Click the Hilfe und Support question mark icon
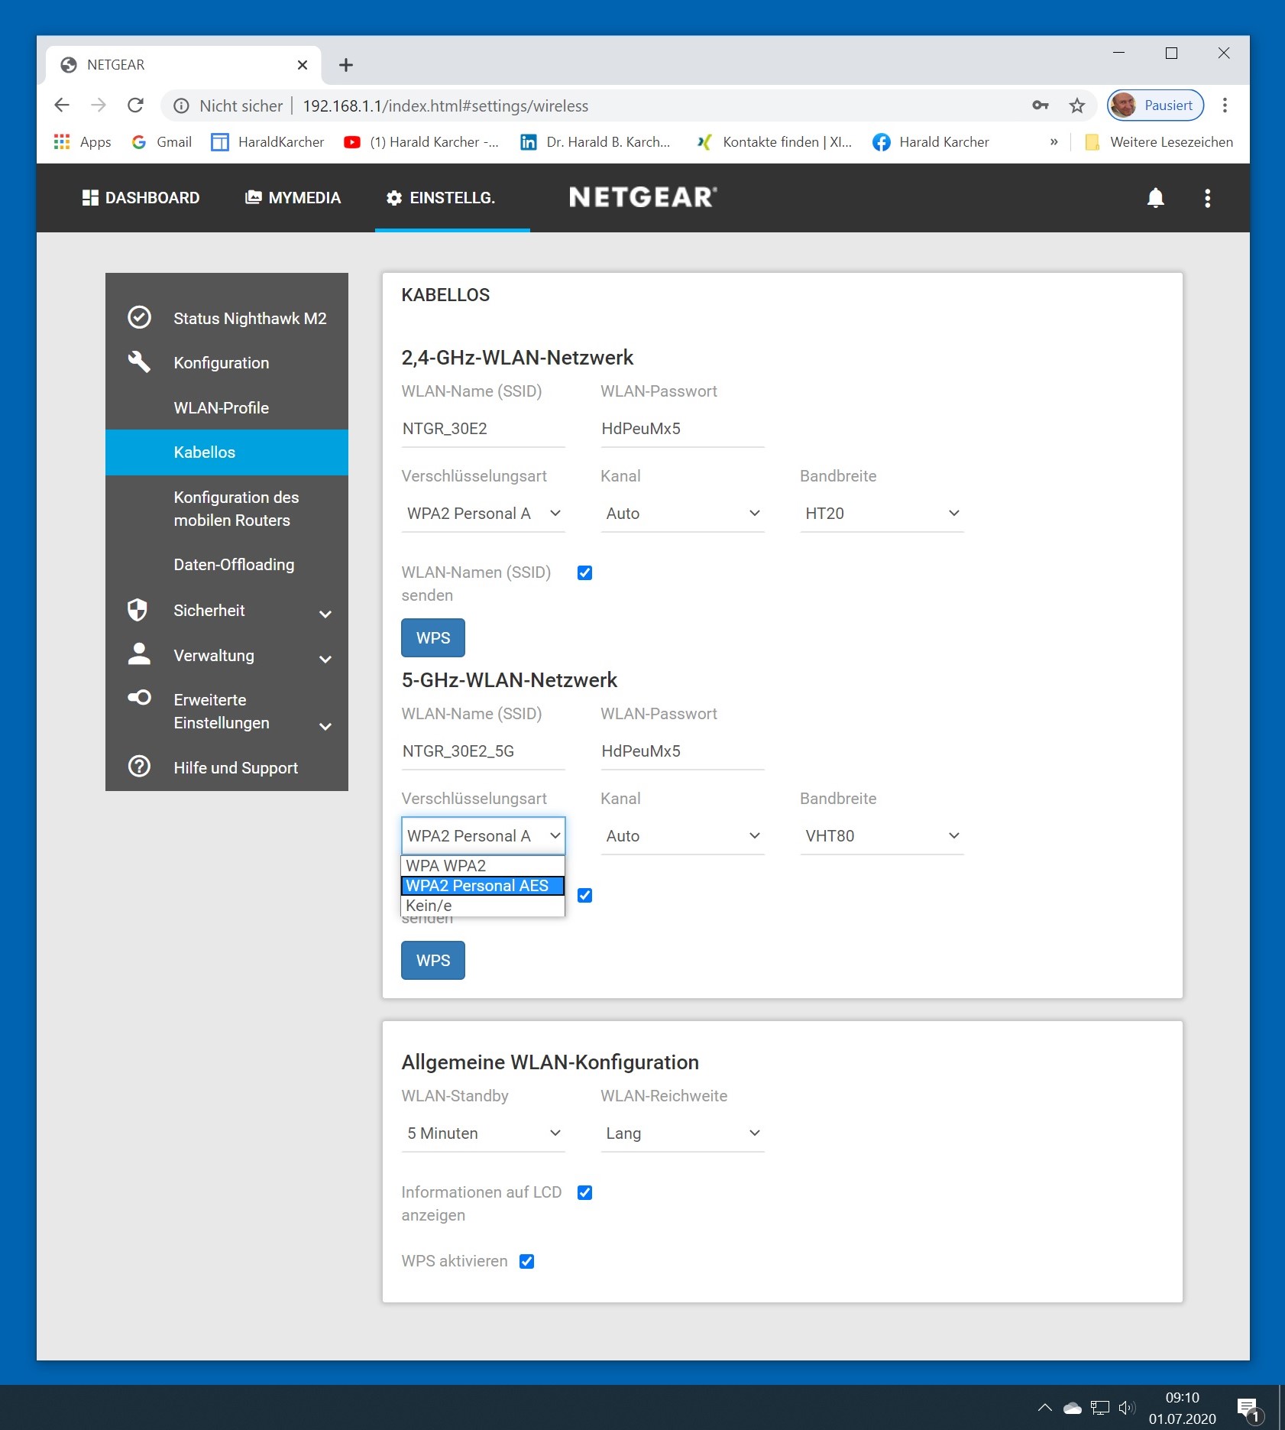The height and width of the screenshot is (1430, 1285). pos(139,767)
